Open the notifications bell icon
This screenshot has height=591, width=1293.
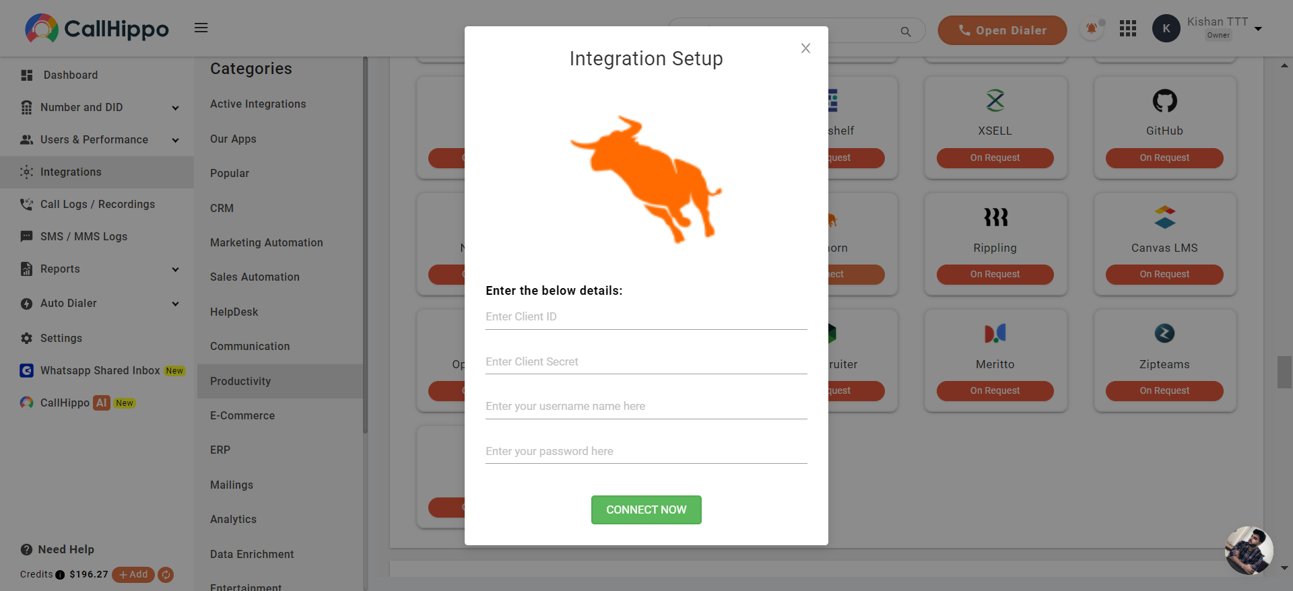[x=1091, y=29]
